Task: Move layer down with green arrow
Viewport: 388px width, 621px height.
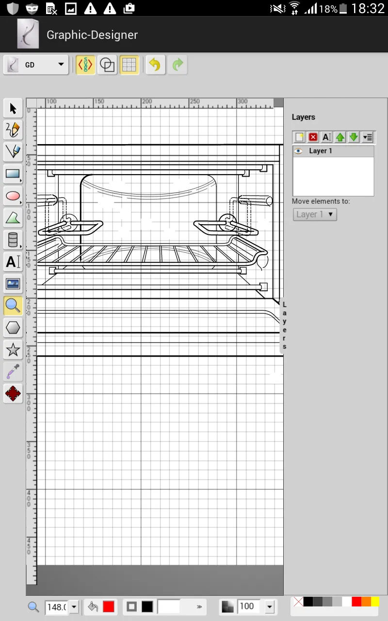Action: click(x=354, y=137)
